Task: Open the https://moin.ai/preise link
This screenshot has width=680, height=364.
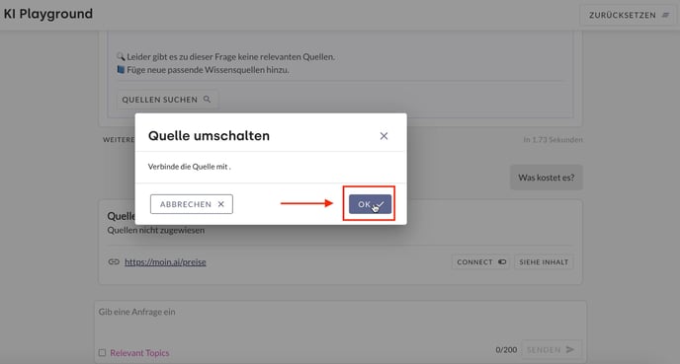Action: tap(165, 261)
